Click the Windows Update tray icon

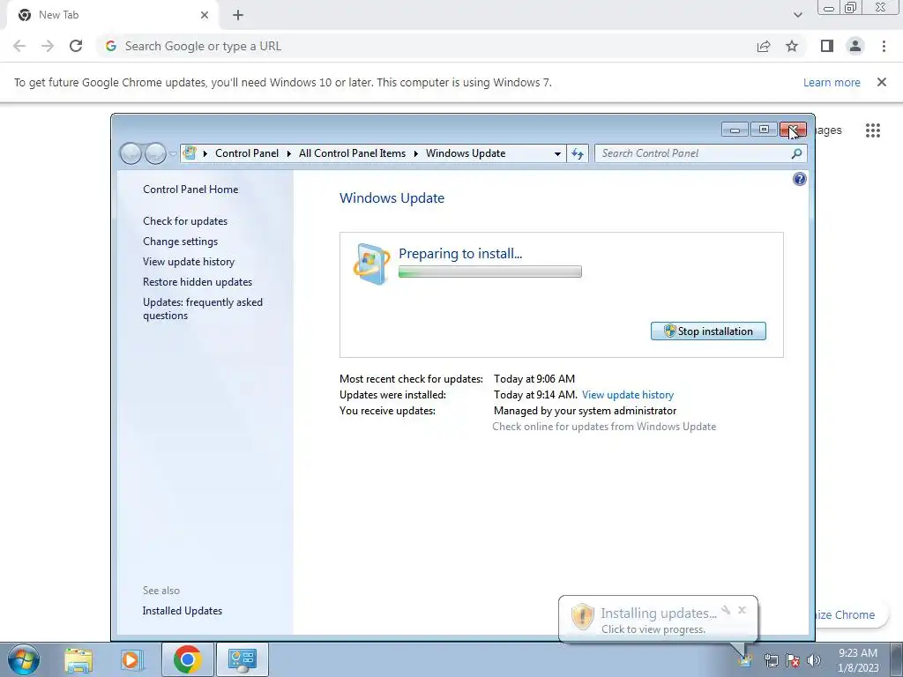point(746,660)
